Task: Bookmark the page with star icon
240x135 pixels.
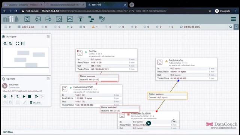Action: pos(210,11)
